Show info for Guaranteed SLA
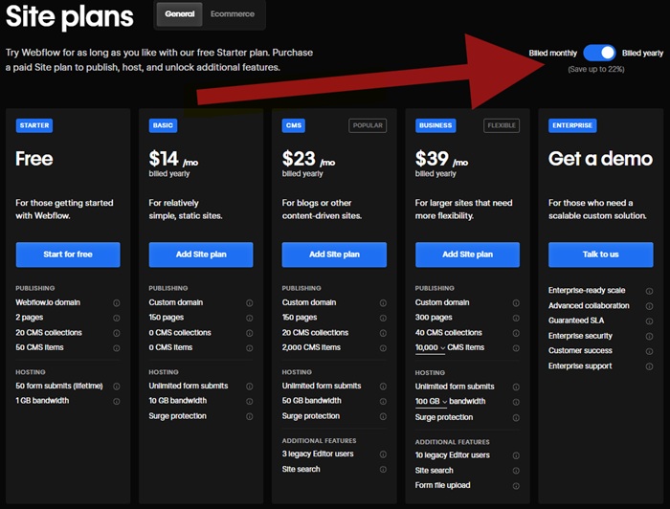The image size is (670, 509). point(650,321)
